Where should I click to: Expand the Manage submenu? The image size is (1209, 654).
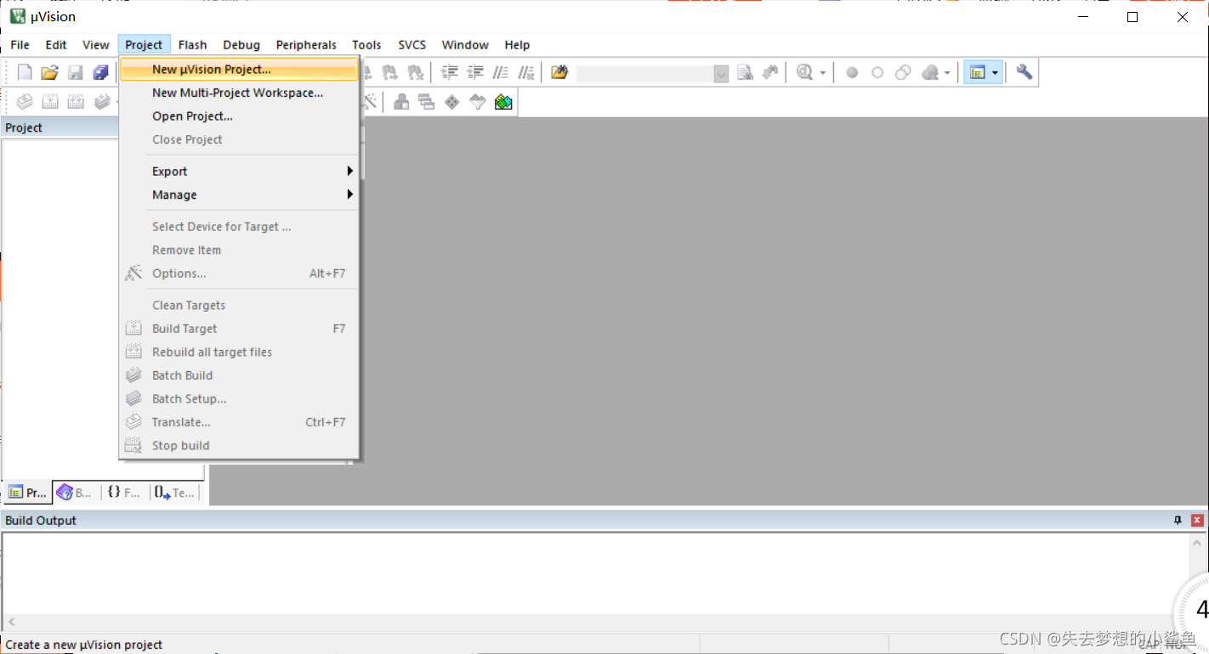[x=240, y=195]
